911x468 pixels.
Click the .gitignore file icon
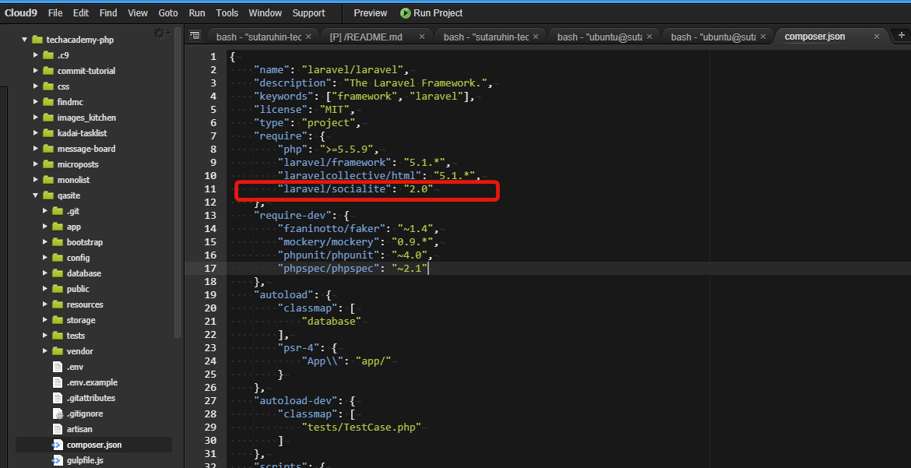click(57, 414)
